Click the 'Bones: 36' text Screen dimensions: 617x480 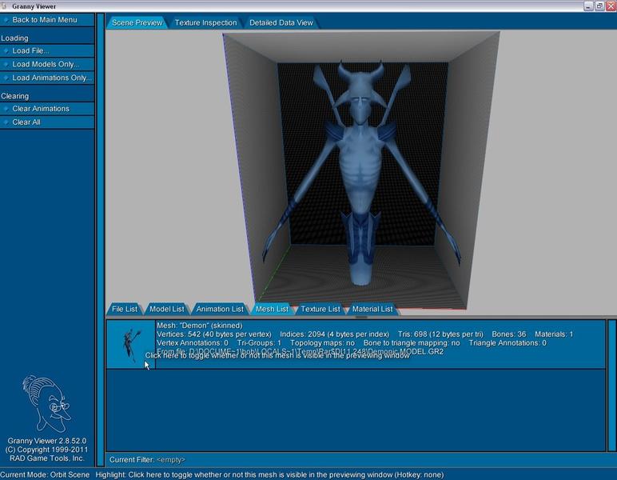pos(509,334)
